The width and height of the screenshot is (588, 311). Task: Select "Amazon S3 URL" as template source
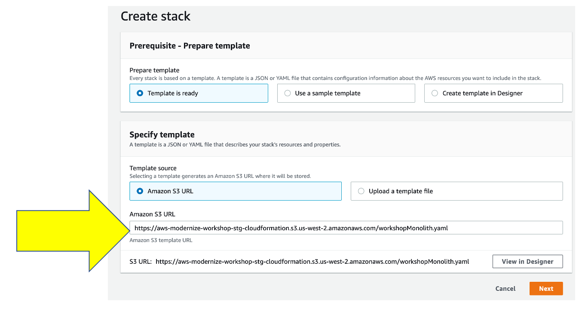(140, 191)
